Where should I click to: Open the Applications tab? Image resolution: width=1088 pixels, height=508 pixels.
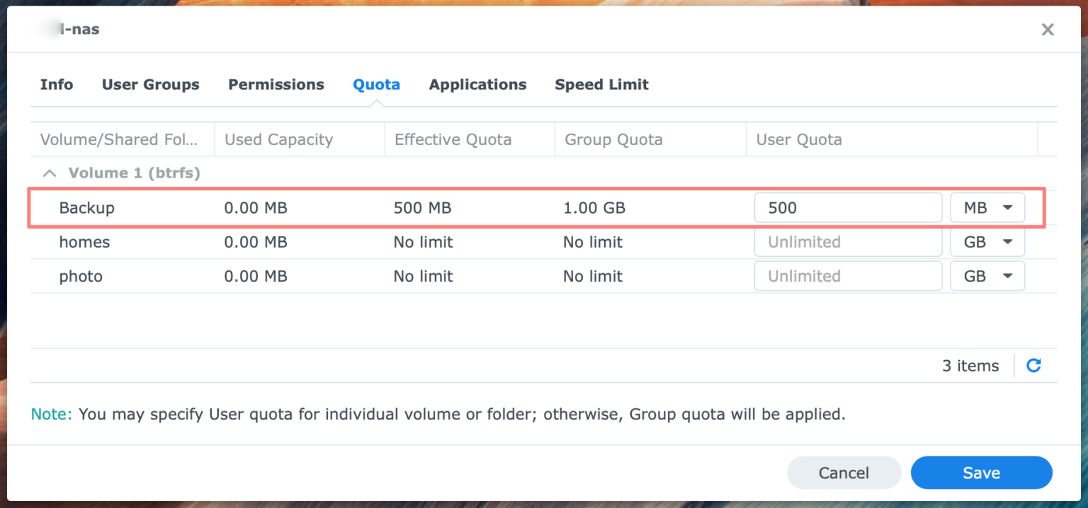[x=477, y=84]
